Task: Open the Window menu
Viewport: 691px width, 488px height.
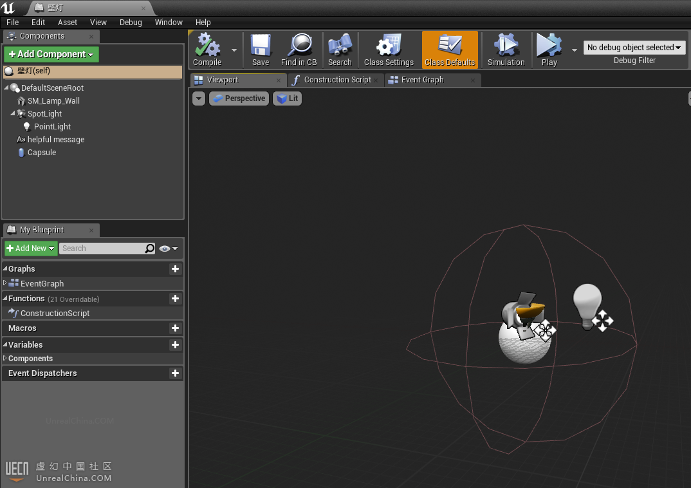Action: pos(169,22)
